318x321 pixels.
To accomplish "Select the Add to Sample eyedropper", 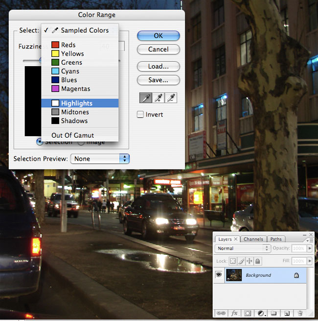I will point(159,99).
